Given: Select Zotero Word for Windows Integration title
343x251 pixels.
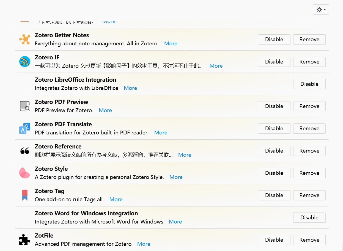Looking at the screenshot, I should pos(86,213).
